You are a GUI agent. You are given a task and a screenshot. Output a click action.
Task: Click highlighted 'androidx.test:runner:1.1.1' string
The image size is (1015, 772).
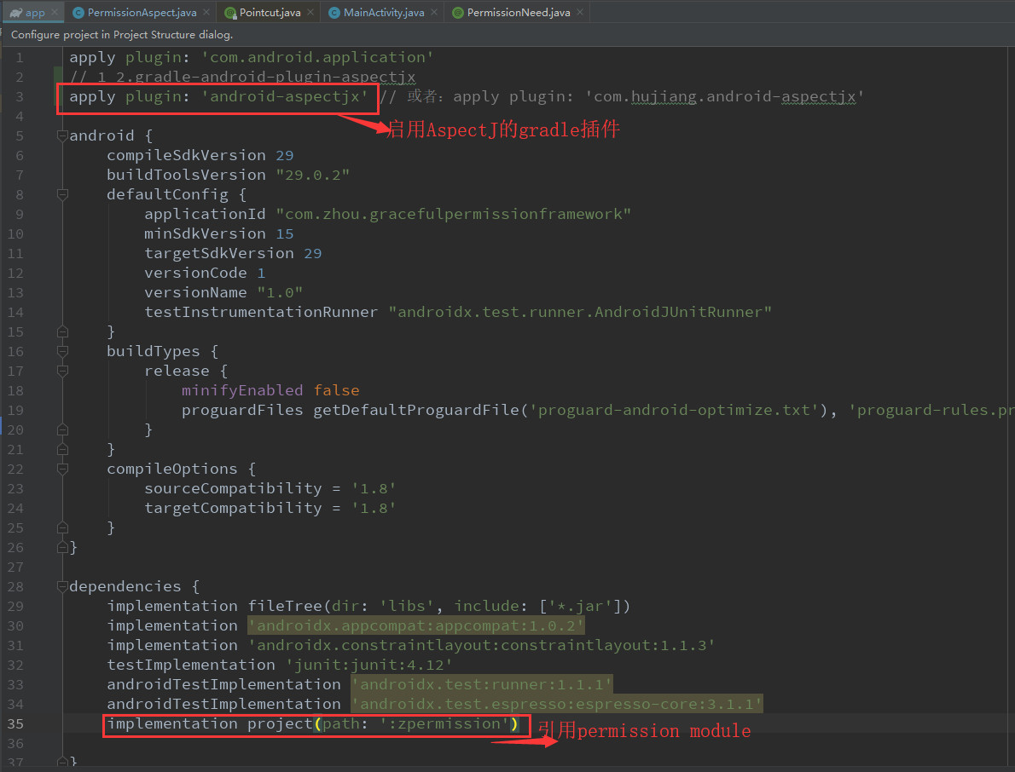(482, 685)
